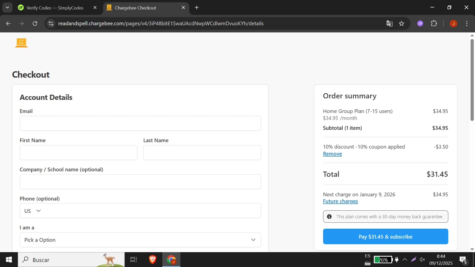Open site information icon in address bar
This screenshot has width=475, height=267.
tap(51, 23)
